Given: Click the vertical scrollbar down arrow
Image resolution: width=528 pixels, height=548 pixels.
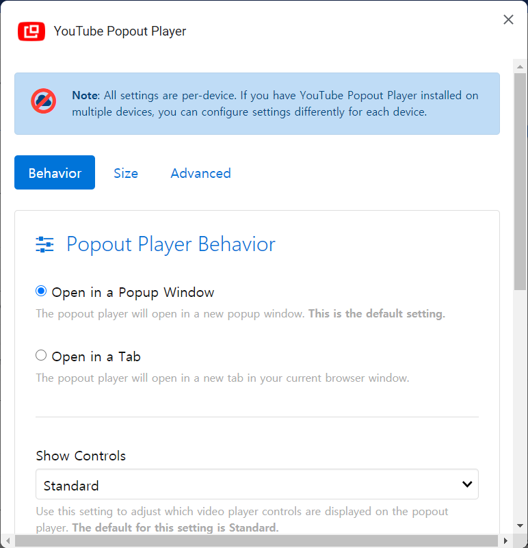Looking at the screenshot, I should [520, 526].
